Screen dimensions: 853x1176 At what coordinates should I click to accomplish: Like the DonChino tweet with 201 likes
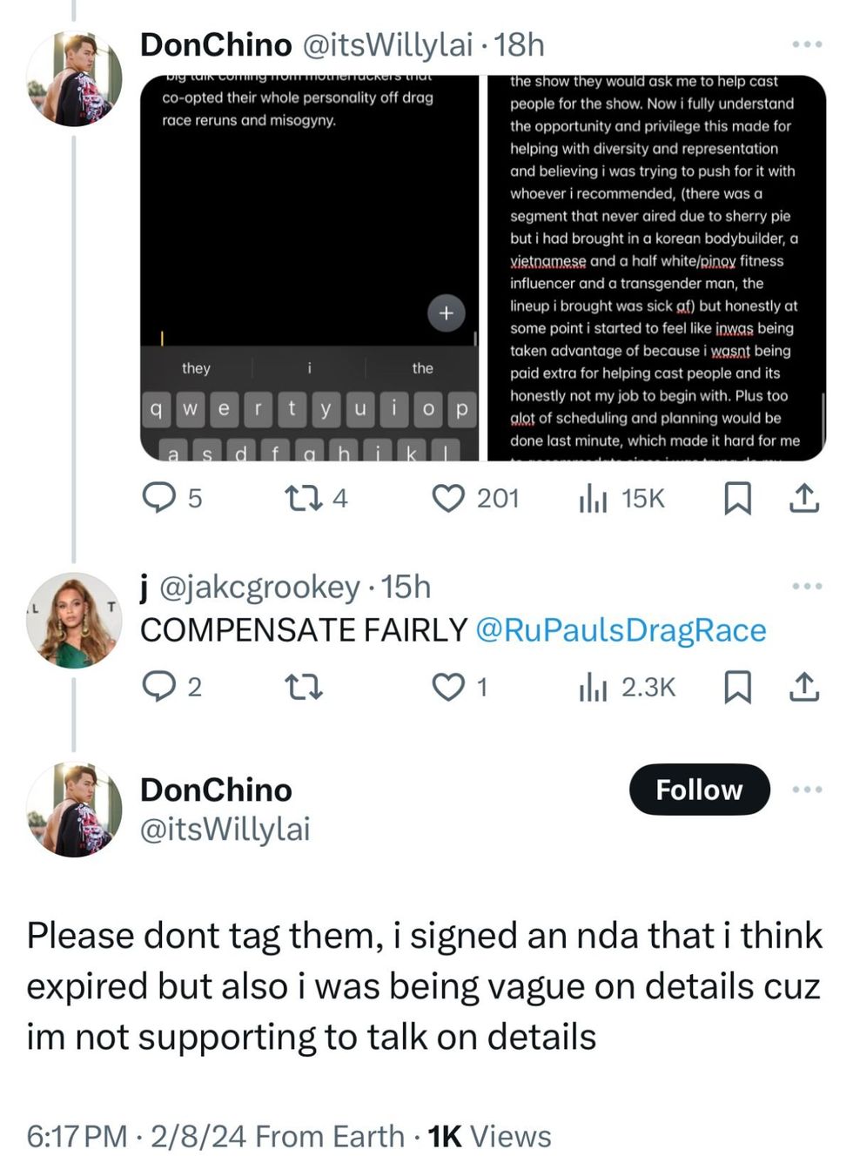tap(448, 498)
